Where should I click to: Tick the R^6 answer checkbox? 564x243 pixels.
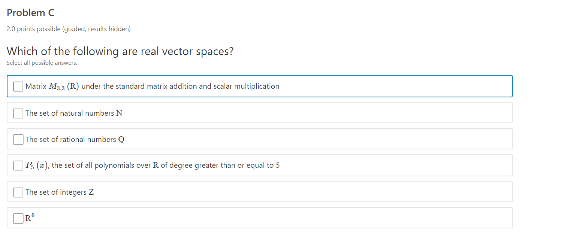pyautogui.click(x=18, y=218)
